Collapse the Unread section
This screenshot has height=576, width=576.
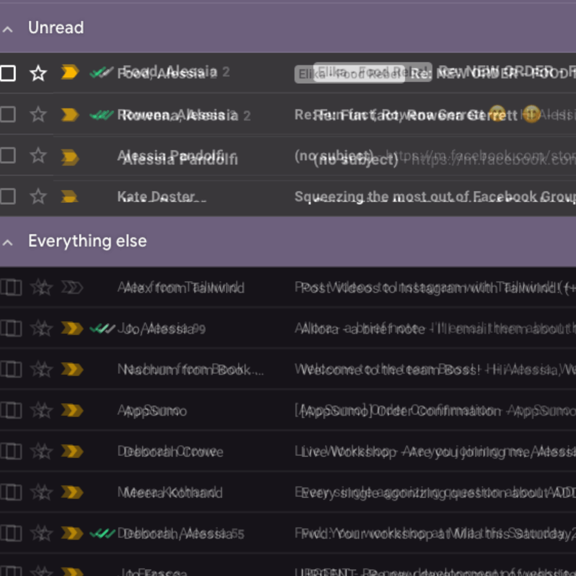click(x=8, y=29)
